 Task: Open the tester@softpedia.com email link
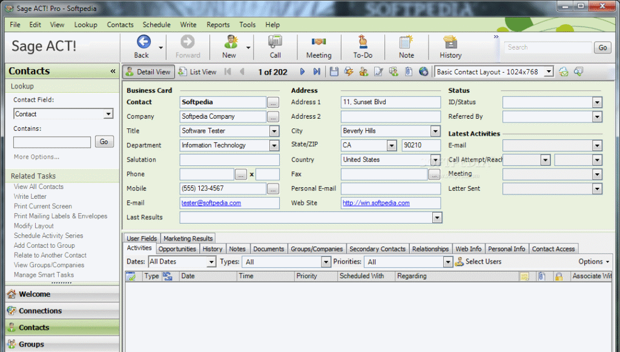point(211,203)
